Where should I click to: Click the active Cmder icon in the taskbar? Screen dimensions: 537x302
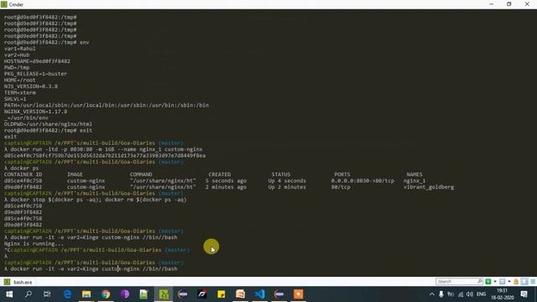coord(164,294)
